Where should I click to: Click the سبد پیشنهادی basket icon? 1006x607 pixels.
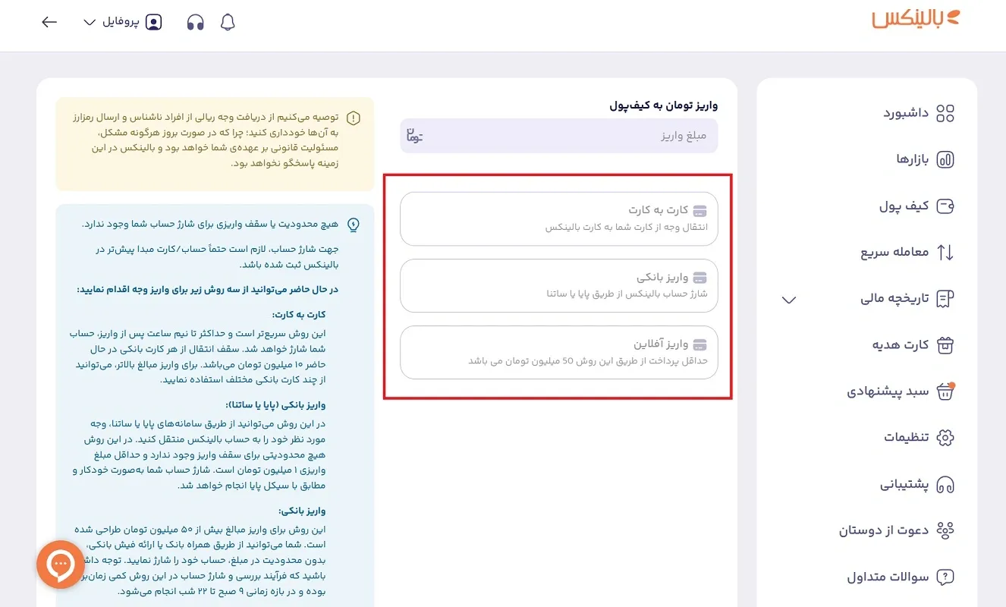[x=945, y=392]
